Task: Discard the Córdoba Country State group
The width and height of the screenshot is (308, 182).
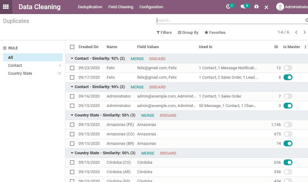Action: click(x=168, y=153)
